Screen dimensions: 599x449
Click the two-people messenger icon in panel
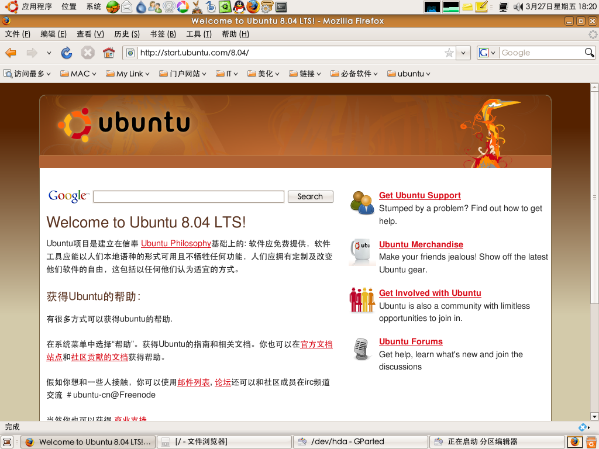pos(154,6)
